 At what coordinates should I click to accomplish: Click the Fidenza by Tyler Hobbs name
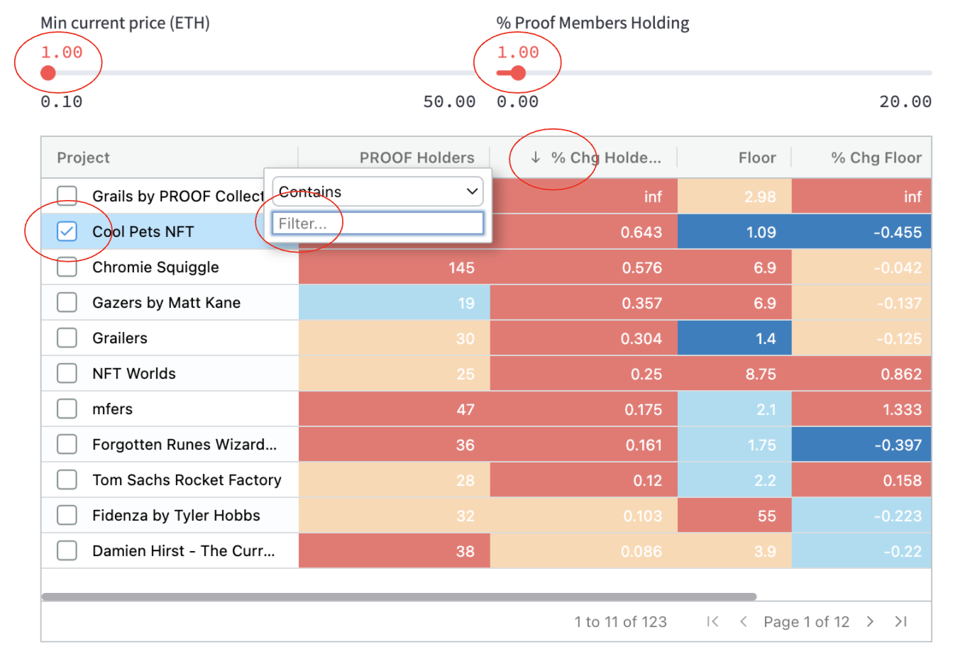coord(176,516)
